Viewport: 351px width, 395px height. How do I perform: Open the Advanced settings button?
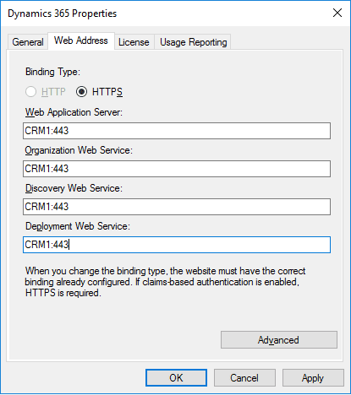coord(279,340)
